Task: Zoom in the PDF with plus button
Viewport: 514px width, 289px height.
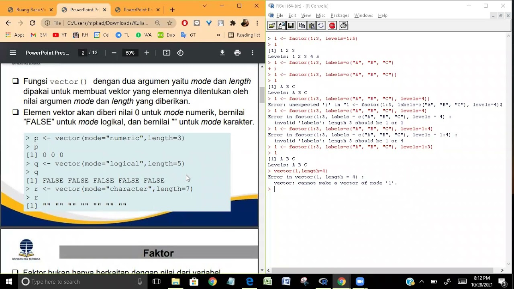Action: tap(147, 53)
